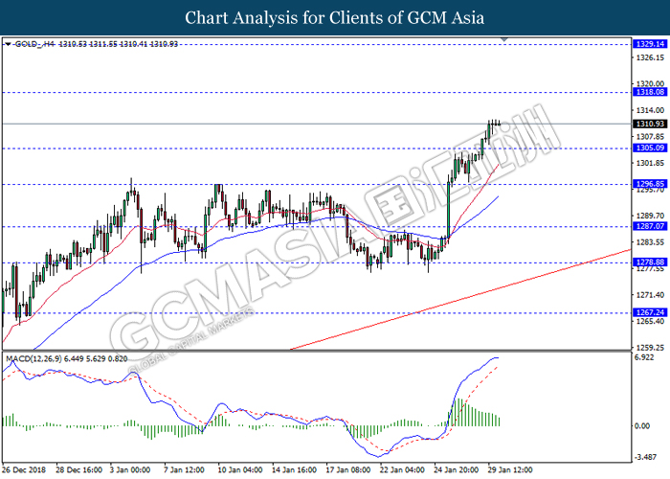Screen dimensions: 670x479
Task: Click the dropdown triangle beside GOLD H4
Action: 8,44
